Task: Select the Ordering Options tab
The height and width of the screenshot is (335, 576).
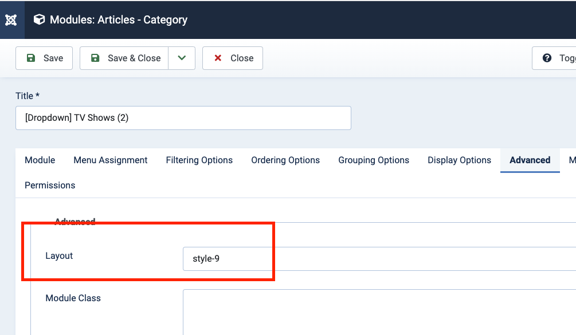Action: click(x=285, y=160)
